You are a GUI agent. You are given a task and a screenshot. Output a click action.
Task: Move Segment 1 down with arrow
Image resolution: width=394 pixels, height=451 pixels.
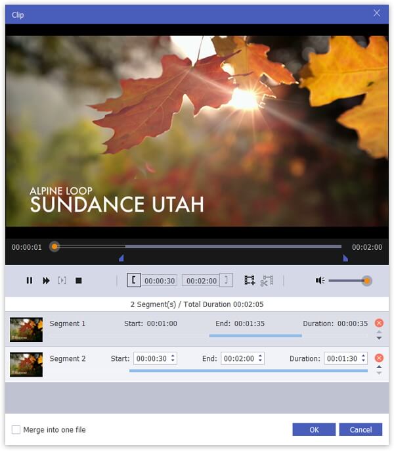point(380,339)
